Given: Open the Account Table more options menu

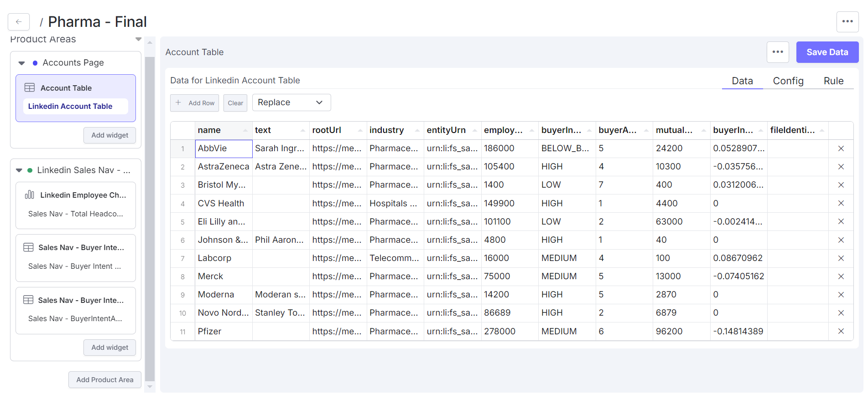Looking at the screenshot, I should click(x=777, y=52).
